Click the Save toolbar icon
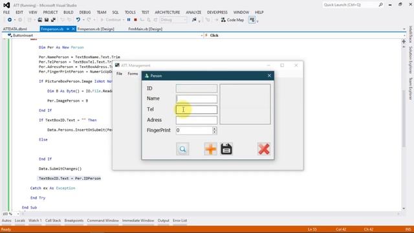This screenshot has width=414, height=233. pos(47,20)
